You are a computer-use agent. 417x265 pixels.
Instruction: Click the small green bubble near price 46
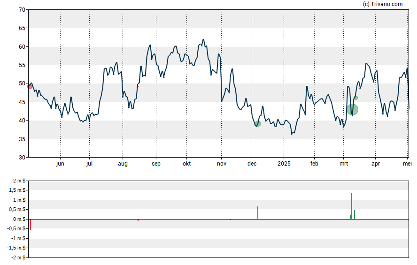point(356,98)
